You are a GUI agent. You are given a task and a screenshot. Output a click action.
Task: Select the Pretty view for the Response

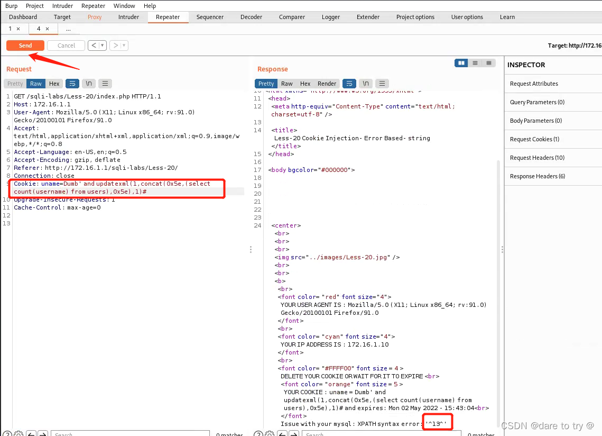tap(266, 84)
